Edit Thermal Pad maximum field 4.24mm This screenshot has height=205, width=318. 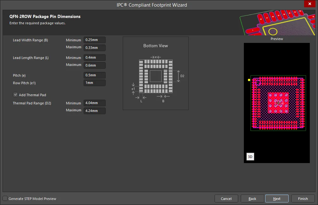[x=95, y=111]
